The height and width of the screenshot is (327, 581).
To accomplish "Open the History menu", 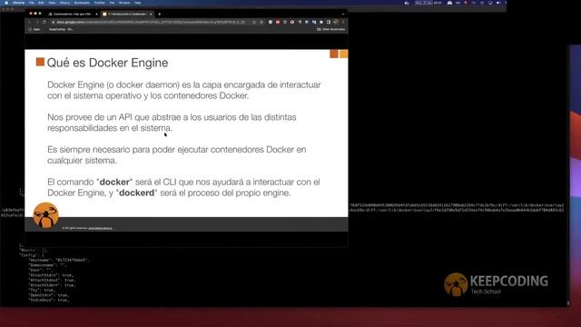I will coord(64,3).
